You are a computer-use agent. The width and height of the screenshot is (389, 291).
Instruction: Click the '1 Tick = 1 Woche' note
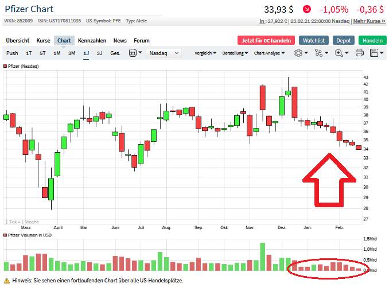[x=22, y=222]
